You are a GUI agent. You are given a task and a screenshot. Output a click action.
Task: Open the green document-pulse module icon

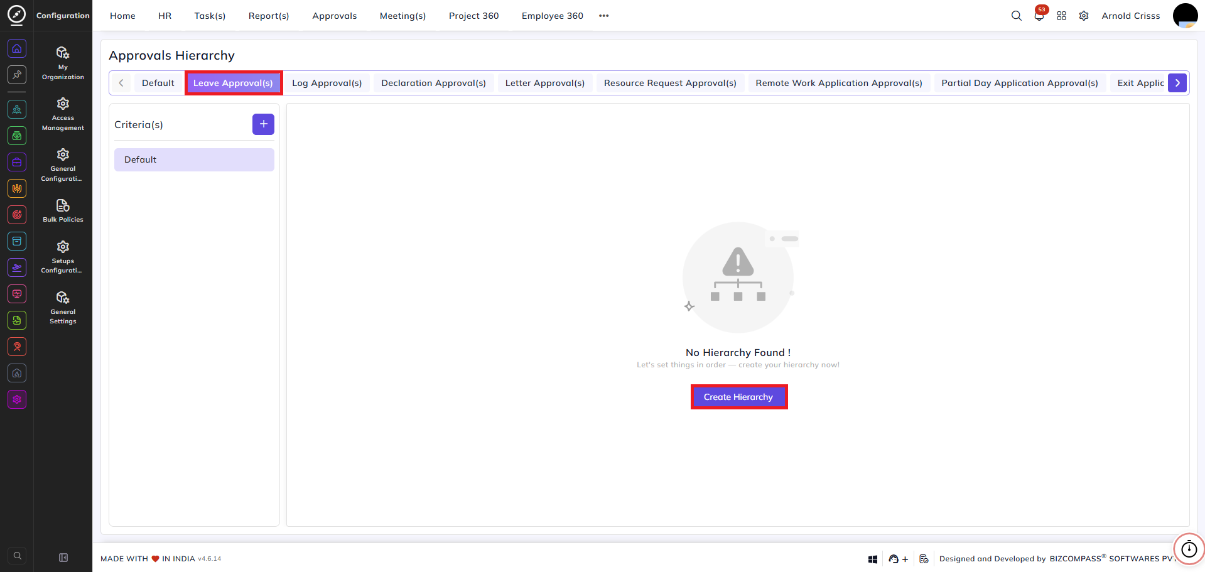(x=17, y=320)
